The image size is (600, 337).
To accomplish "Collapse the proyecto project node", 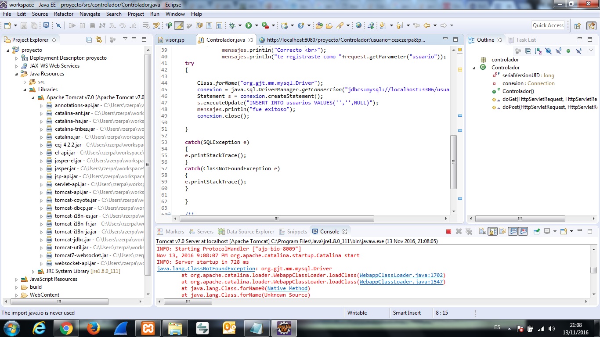I will point(8,50).
